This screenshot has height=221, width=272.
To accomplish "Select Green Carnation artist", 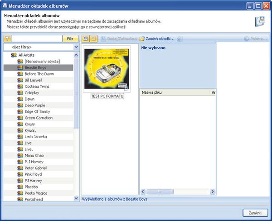I will click(x=39, y=118).
